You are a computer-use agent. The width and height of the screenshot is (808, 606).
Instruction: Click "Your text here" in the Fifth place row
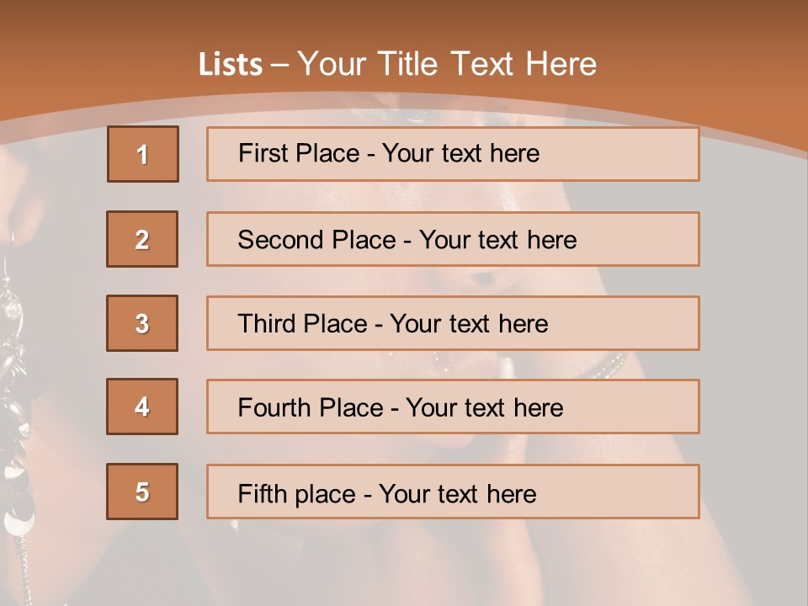(457, 493)
